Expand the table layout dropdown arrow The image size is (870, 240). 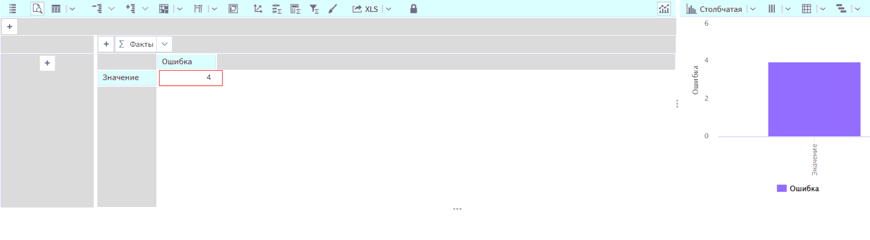[x=72, y=9]
